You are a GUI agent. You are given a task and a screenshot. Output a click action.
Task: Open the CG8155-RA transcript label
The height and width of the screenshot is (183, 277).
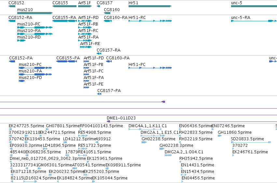(64, 18)
